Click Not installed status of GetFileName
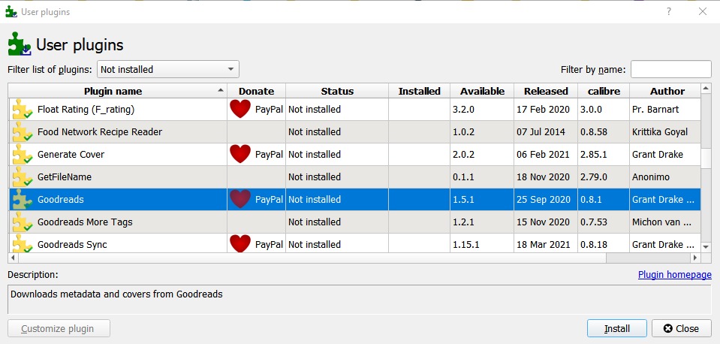 [315, 177]
